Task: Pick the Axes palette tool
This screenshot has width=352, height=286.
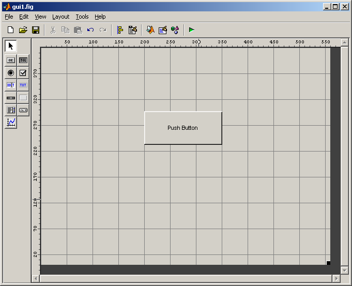Action: click(10, 123)
